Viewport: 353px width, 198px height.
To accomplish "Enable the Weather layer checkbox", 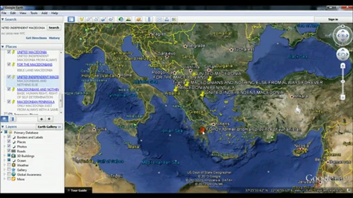I will 9,165.
